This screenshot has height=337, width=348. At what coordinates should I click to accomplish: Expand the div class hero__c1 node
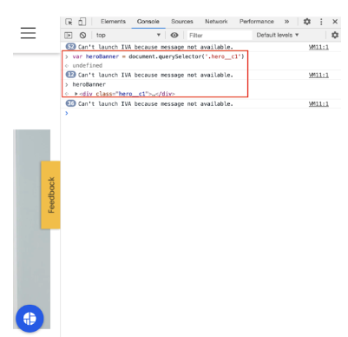pyautogui.click(x=76, y=94)
